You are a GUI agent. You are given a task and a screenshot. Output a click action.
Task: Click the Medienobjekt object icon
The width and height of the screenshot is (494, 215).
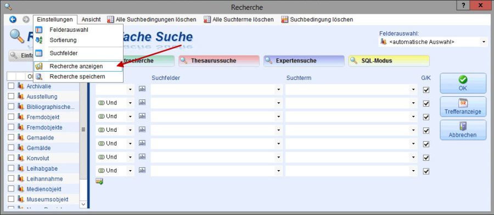21,189
